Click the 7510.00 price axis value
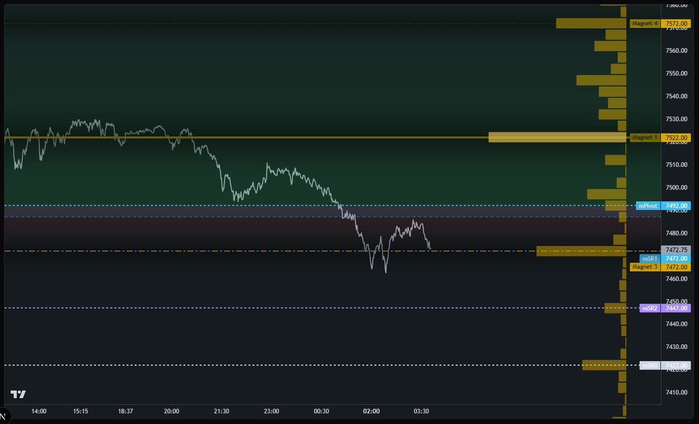 pyautogui.click(x=677, y=165)
